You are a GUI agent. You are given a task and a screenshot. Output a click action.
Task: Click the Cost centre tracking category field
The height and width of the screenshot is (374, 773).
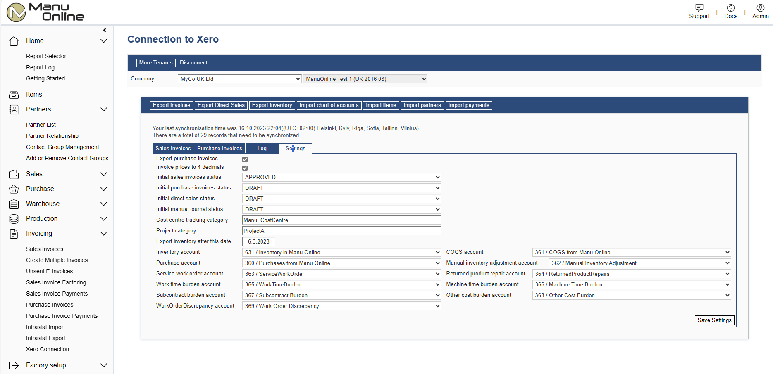(341, 220)
